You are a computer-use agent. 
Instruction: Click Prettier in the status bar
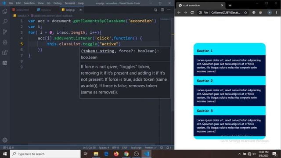pyautogui.click(x=150, y=147)
